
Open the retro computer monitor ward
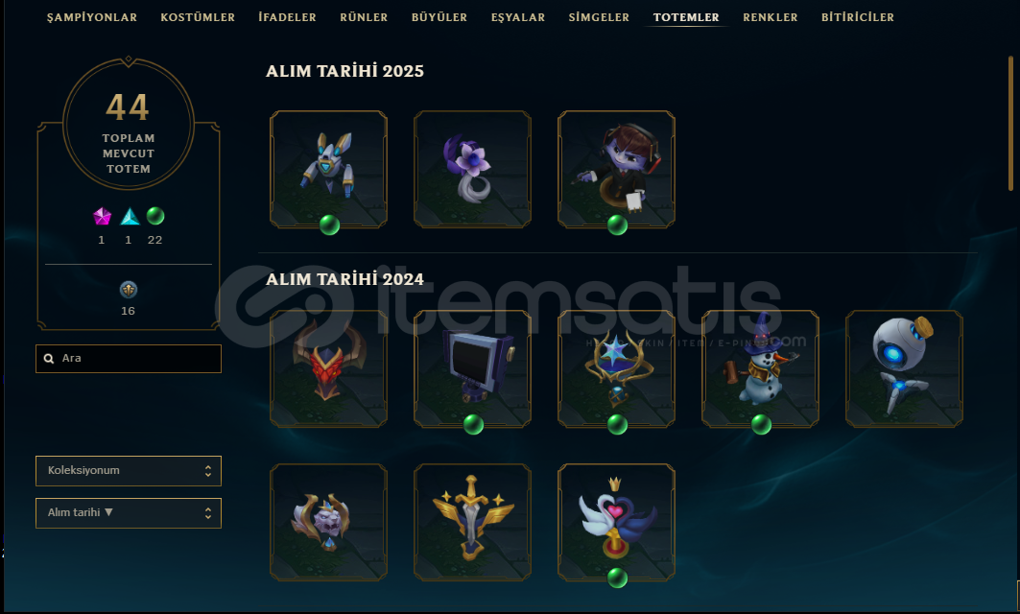point(472,368)
